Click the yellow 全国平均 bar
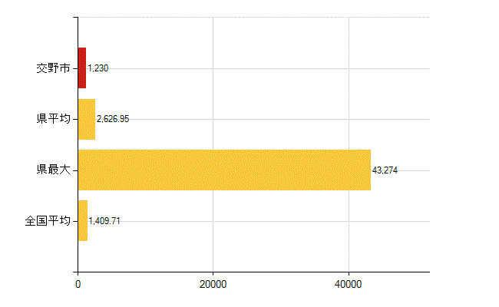The height and width of the screenshot is (307, 499). [x=83, y=221]
